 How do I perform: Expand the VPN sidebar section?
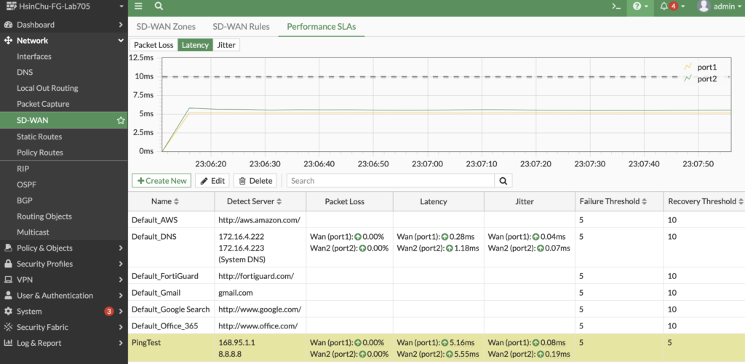coord(63,280)
